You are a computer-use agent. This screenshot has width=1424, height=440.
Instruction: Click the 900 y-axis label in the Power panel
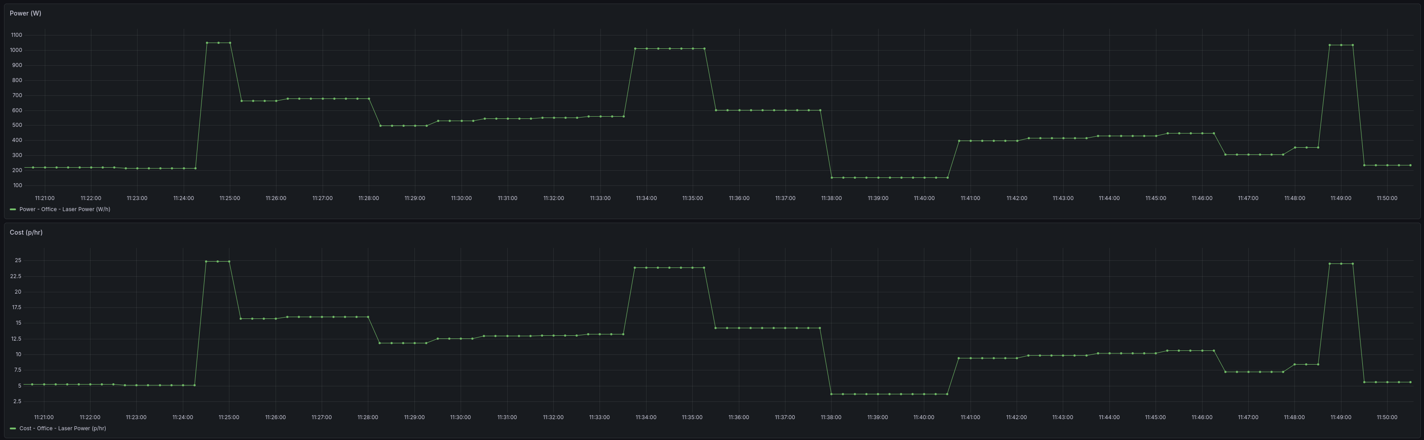click(17, 65)
